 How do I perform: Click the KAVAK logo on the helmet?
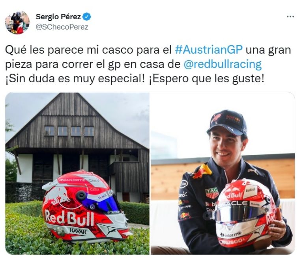78,231
